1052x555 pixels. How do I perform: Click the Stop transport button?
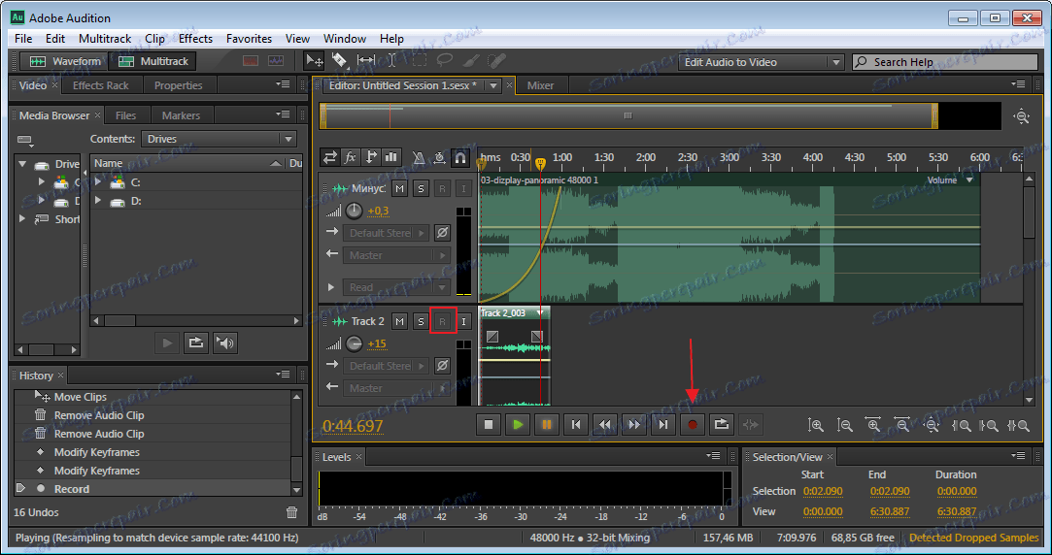pos(490,424)
